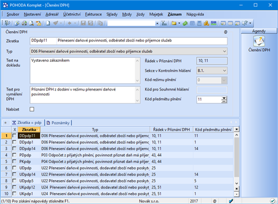The height and width of the screenshot is (204, 278).
Task: Check the X box for row UDpdp
Action: (14, 168)
